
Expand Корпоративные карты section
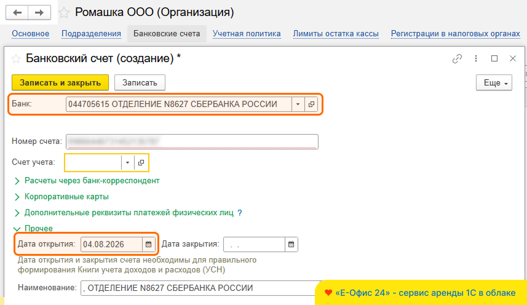point(61,197)
